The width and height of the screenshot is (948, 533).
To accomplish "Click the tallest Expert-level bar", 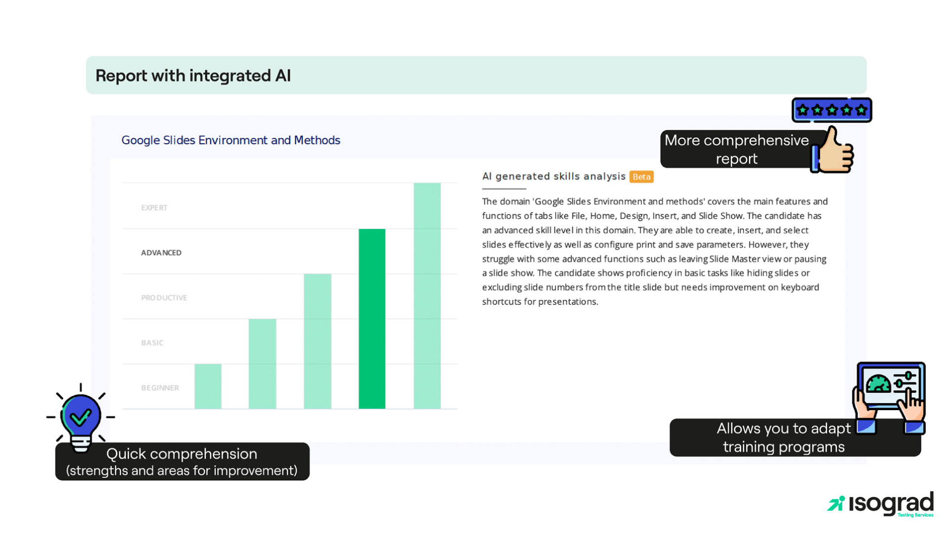I will click(x=427, y=296).
